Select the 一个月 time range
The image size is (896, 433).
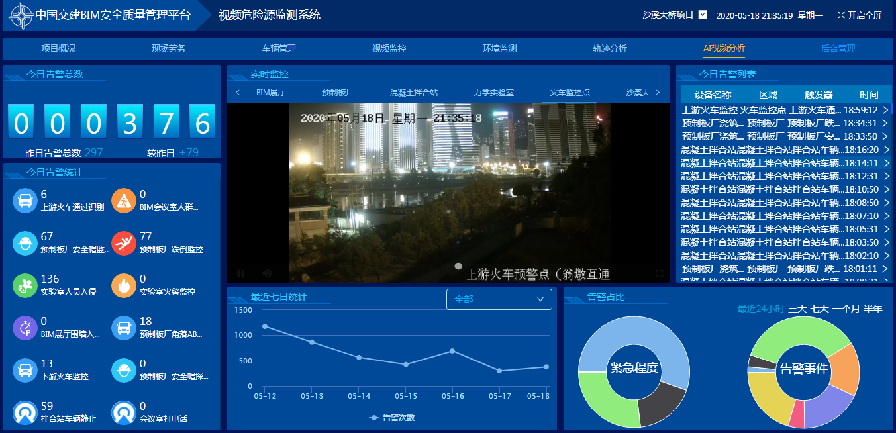click(x=846, y=309)
